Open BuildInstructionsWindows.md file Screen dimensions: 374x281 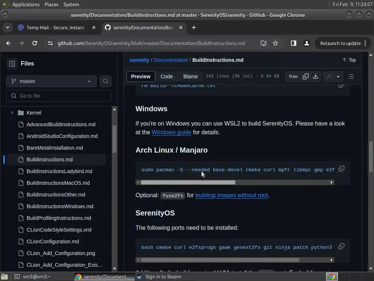(x=60, y=206)
